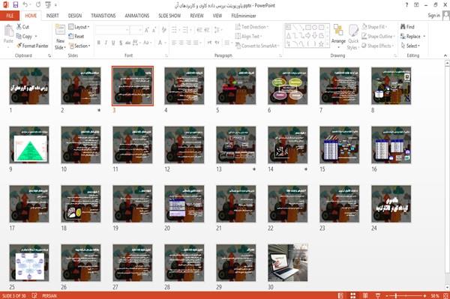Image resolution: width=450 pixels, height=299 pixels.
Task: Expand the Copy dropdown arrow
Action: pos(36,37)
